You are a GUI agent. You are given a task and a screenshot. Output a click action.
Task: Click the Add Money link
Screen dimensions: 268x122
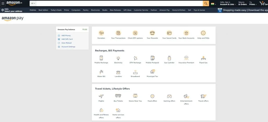66,35
